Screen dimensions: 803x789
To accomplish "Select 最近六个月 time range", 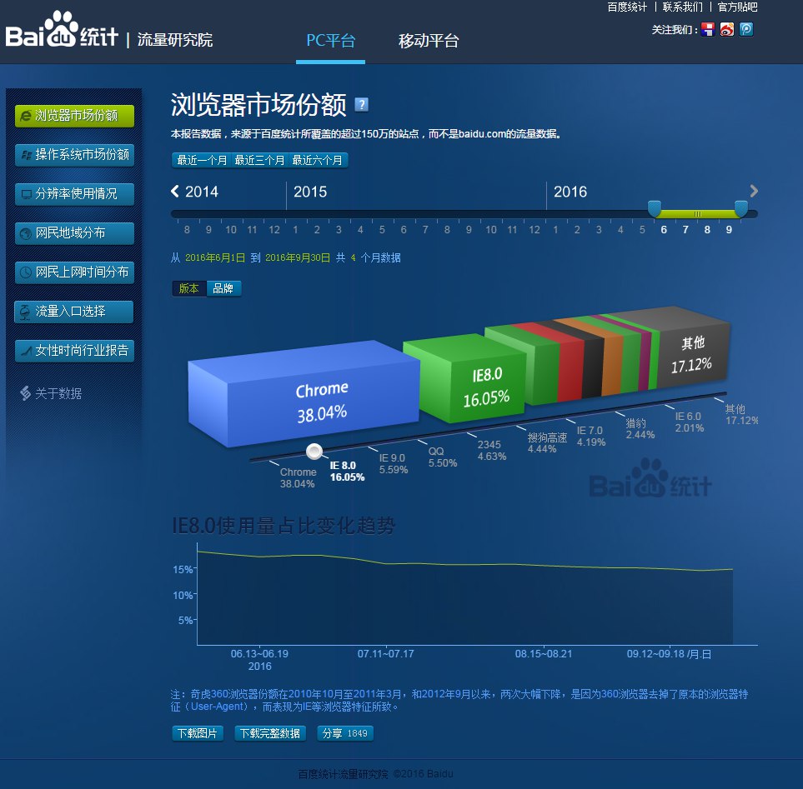I will tap(318, 161).
